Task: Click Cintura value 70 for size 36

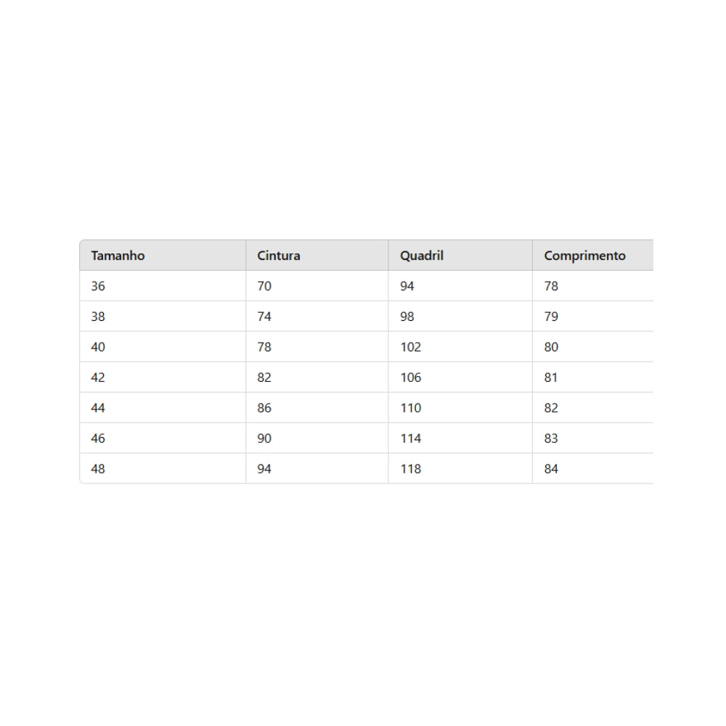Action: click(x=264, y=286)
